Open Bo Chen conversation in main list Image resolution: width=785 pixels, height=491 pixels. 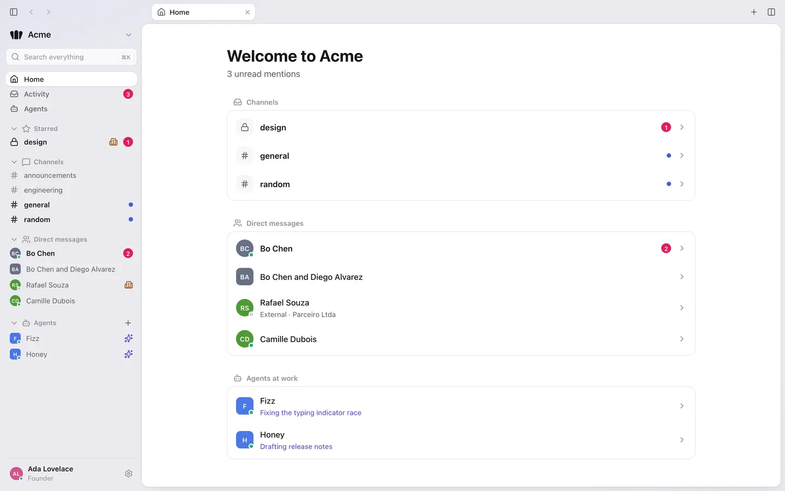(x=461, y=248)
